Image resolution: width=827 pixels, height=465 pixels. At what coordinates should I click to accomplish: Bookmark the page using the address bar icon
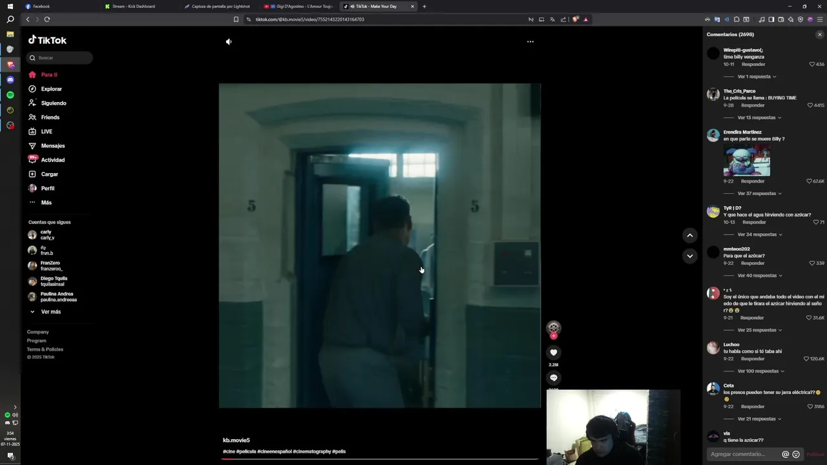pyautogui.click(x=236, y=19)
